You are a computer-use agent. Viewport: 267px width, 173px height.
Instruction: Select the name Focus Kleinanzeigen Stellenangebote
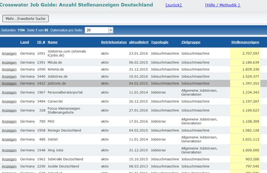pos(64,110)
